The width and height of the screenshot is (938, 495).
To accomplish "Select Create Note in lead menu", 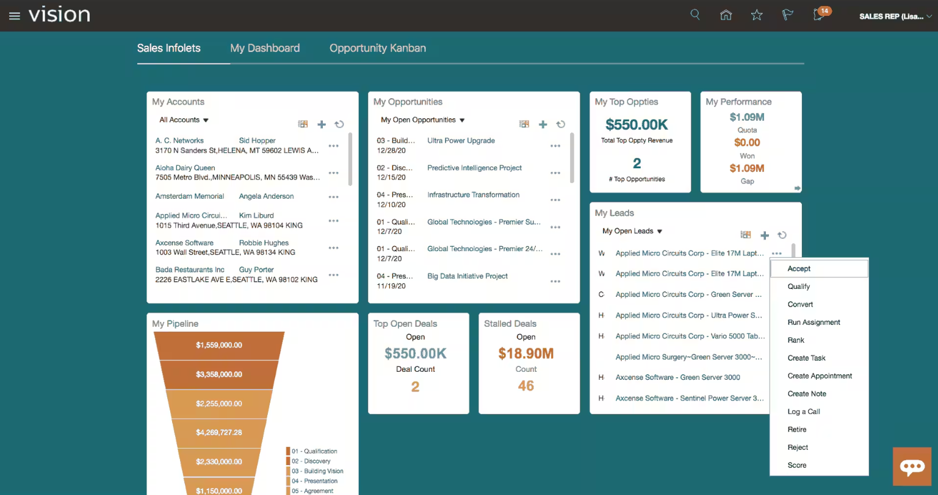I will point(819,394).
